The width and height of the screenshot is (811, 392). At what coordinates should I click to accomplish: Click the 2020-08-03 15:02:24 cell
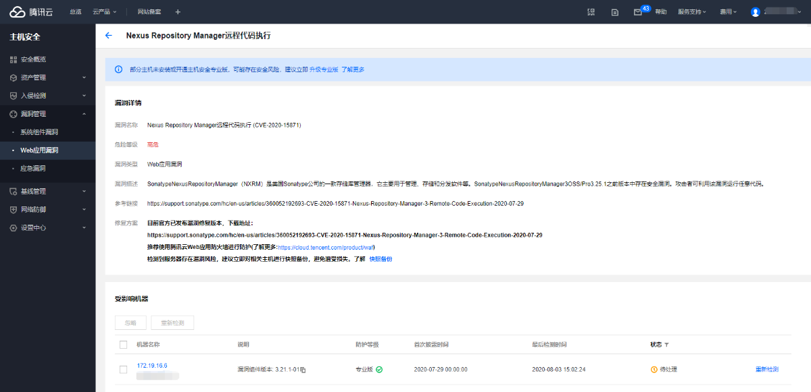pyautogui.click(x=559, y=370)
